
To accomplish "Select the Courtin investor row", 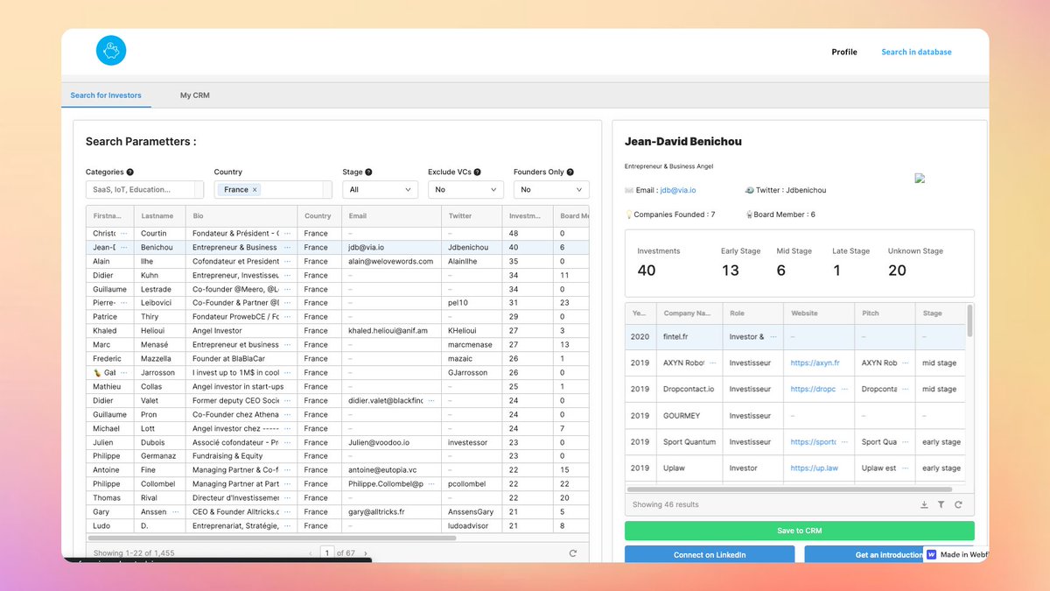I will coord(338,234).
